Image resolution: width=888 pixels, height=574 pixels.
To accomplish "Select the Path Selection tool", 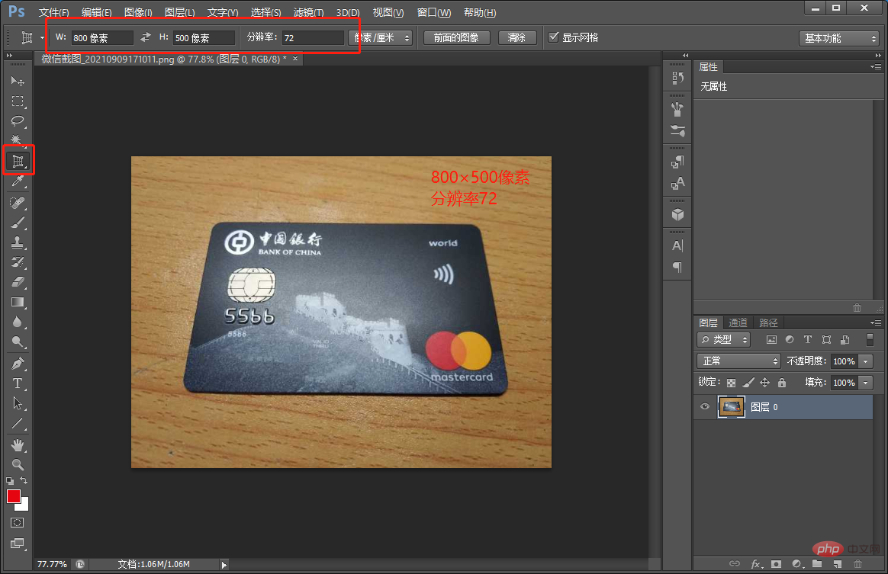I will (18, 403).
